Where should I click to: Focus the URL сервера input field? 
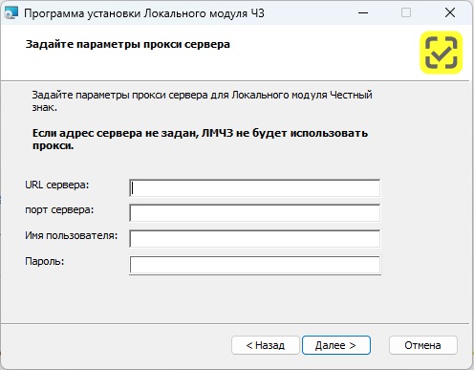tap(255, 188)
